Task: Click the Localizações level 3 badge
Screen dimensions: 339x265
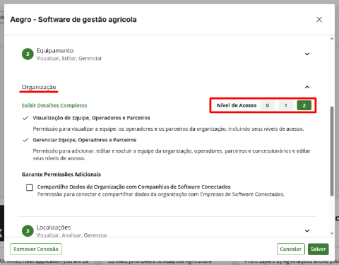Action: (28, 231)
